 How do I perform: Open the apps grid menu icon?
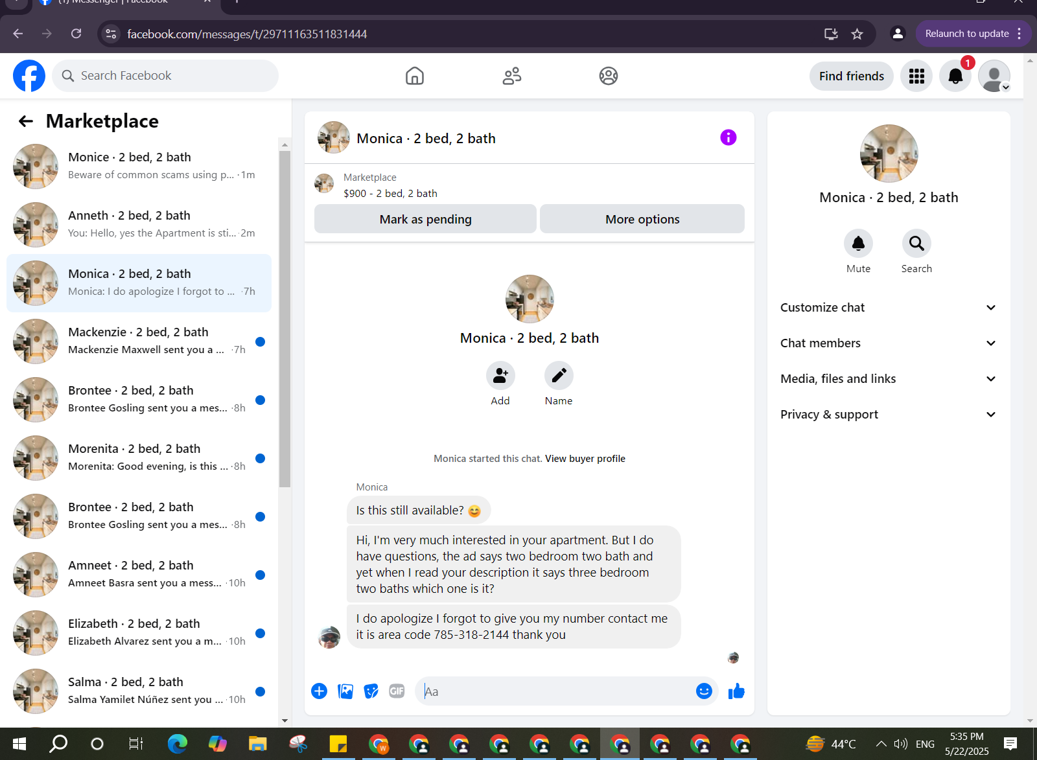(916, 76)
